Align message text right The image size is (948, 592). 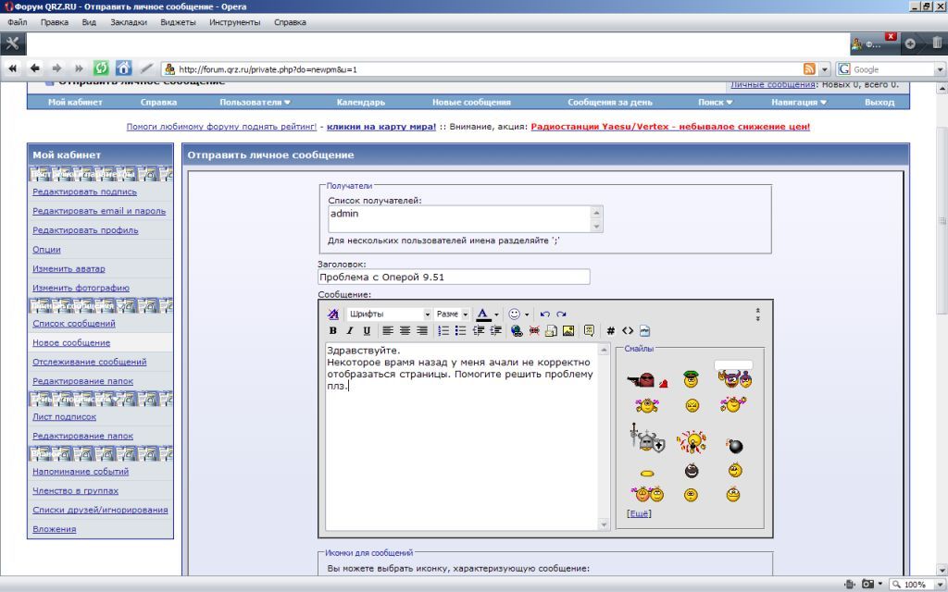pyautogui.click(x=422, y=330)
